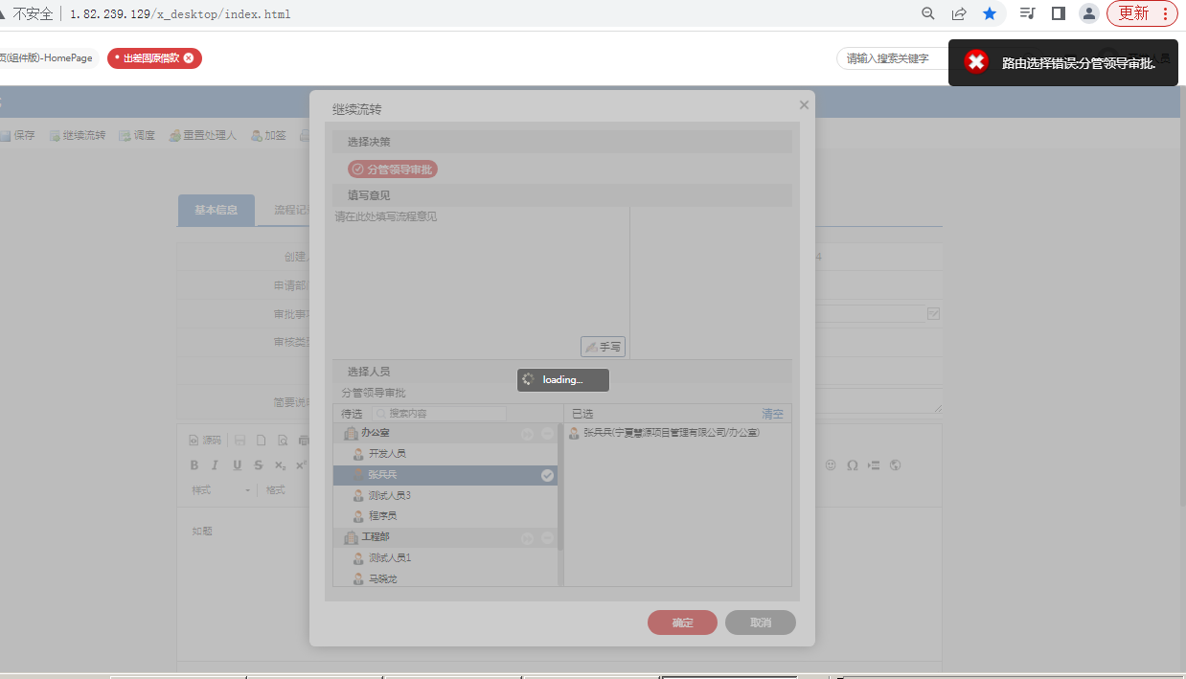Click the globe iframe icon in the editor

(896, 465)
